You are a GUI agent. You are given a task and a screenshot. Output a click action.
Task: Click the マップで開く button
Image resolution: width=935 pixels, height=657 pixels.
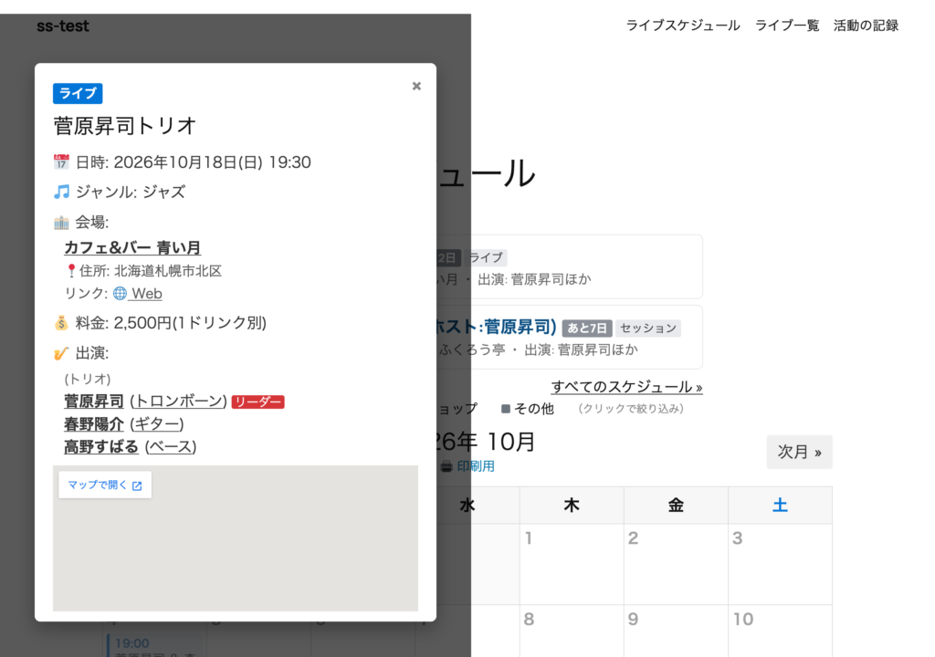(x=105, y=485)
